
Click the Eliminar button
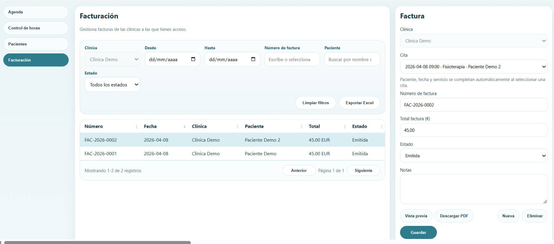click(535, 216)
